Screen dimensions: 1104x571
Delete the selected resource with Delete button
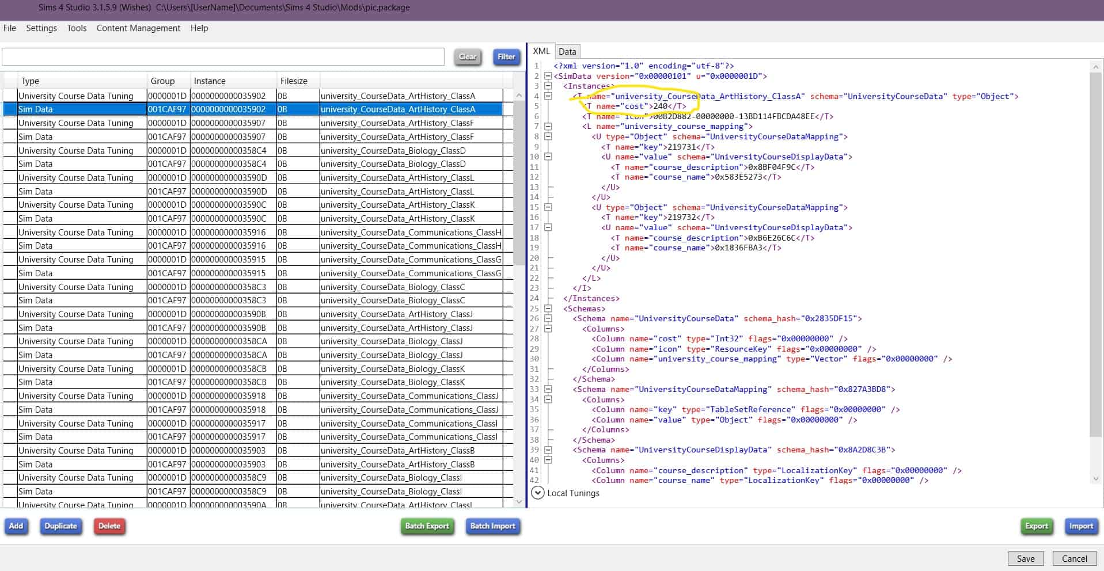tap(109, 526)
